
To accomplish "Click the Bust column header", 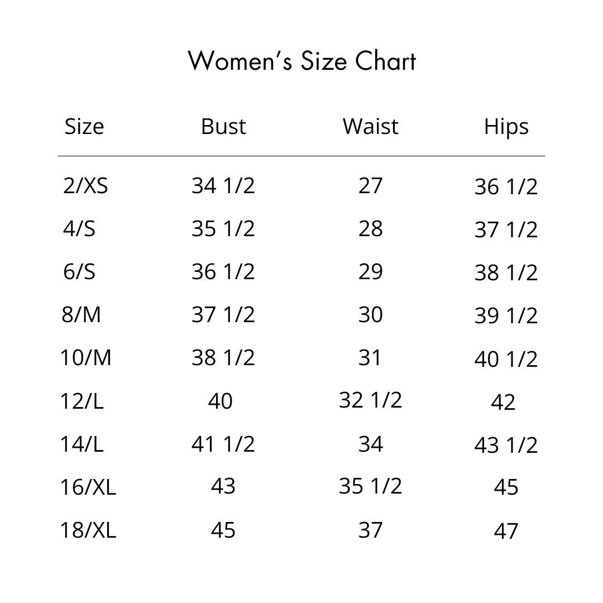I will click(223, 127).
